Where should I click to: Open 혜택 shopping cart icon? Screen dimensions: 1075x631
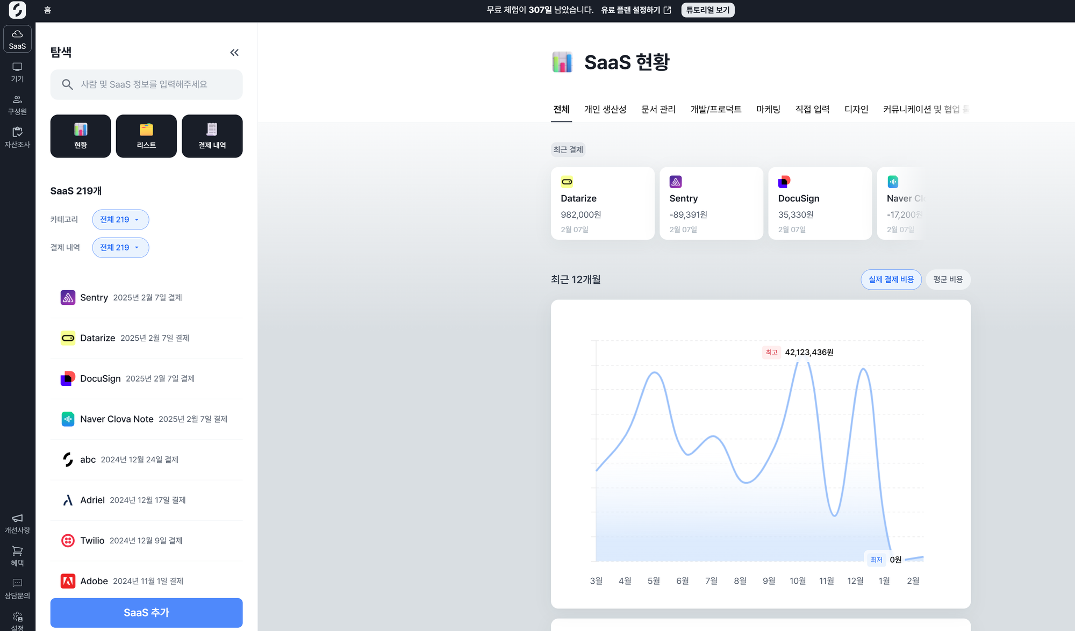[17, 556]
